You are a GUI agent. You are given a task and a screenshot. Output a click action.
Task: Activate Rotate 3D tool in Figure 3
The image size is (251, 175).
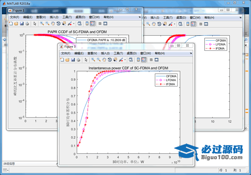(x=110, y=60)
